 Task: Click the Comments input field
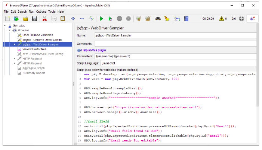tap(175, 44)
